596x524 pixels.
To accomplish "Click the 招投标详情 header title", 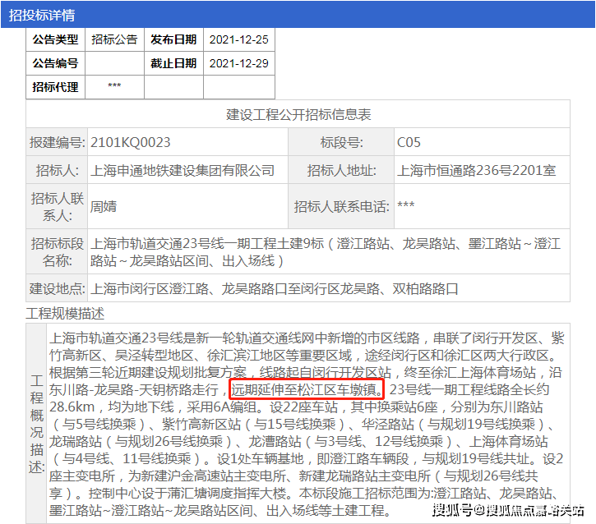I will pyautogui.click(x=41, y=15).
